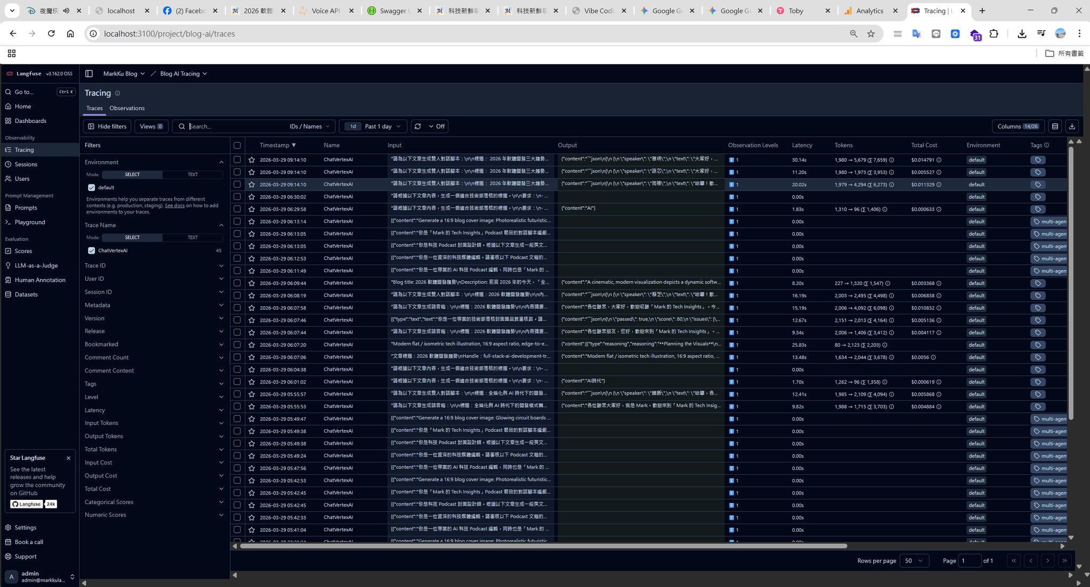Change the rows per page dropdown

tap(914, 561)
